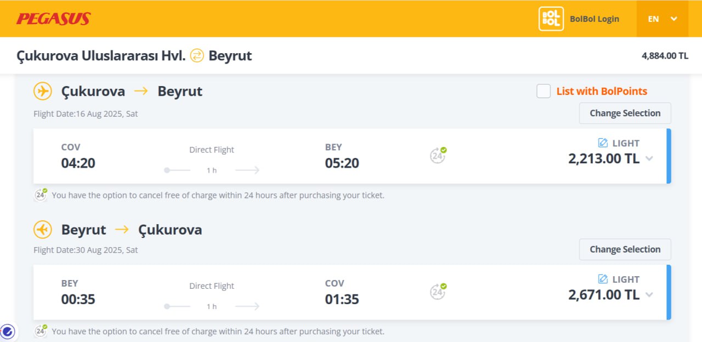702x342 pixels.
Task: Click the 24-hour cancellation icon on 04:20 flight
Action: coord(438,156)
